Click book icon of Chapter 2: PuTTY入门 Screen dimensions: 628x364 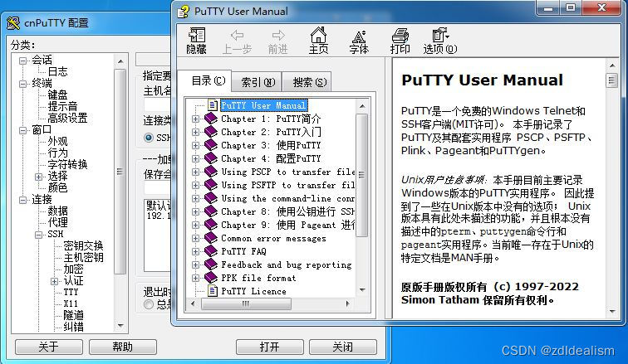211,132
